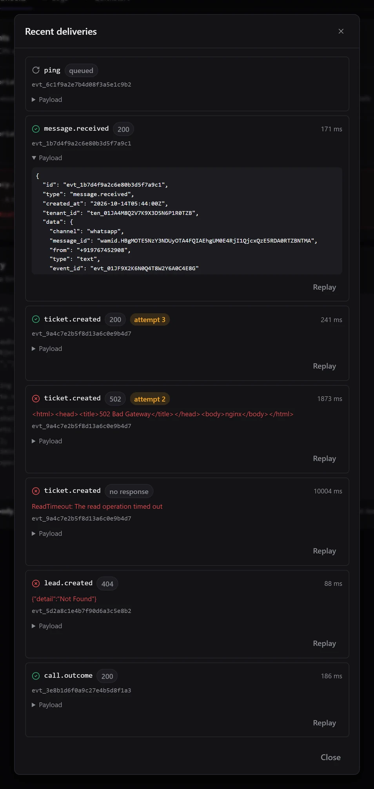The image size is (374, 789).
Task: Click the 241 ms duration
Action: (331, 320)
